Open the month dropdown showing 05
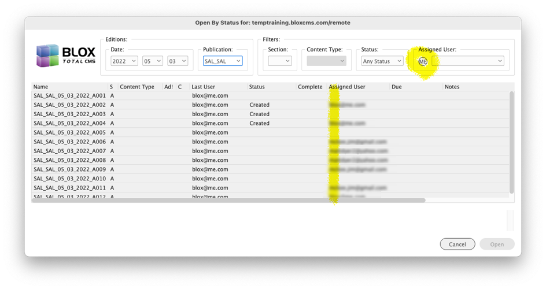The height and width of the screenshot is (289, 546). coord(153,61)
